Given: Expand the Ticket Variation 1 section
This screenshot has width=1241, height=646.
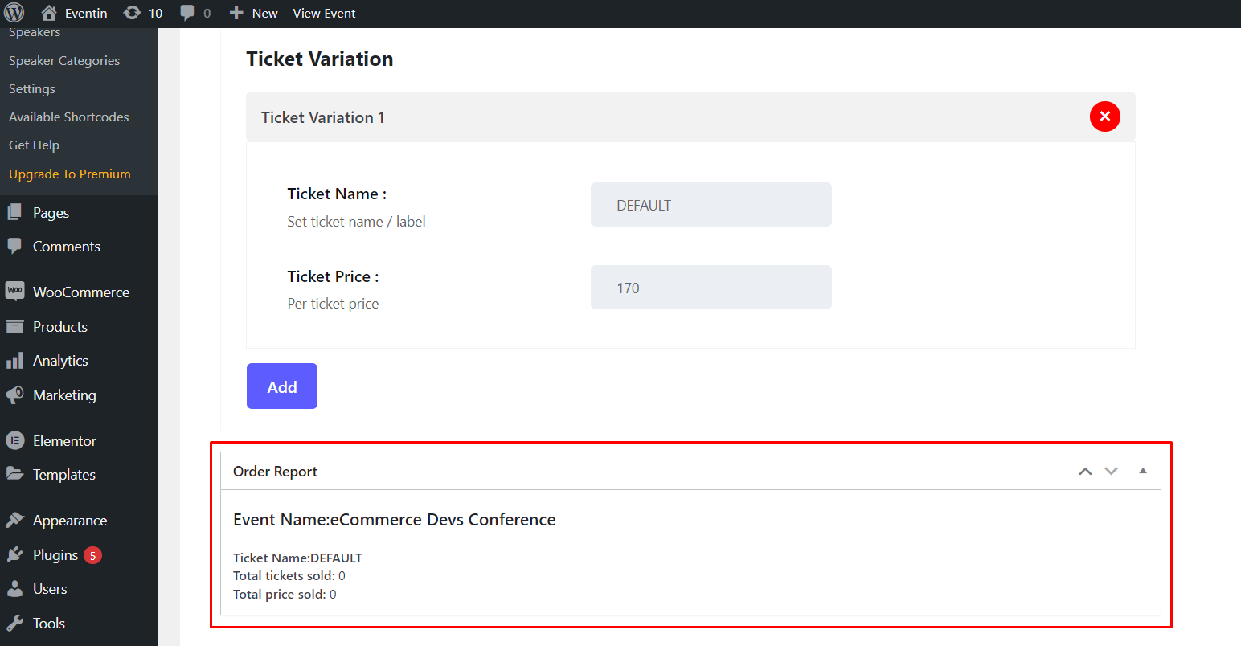Looking at the screenshot, I should [322, 117].
